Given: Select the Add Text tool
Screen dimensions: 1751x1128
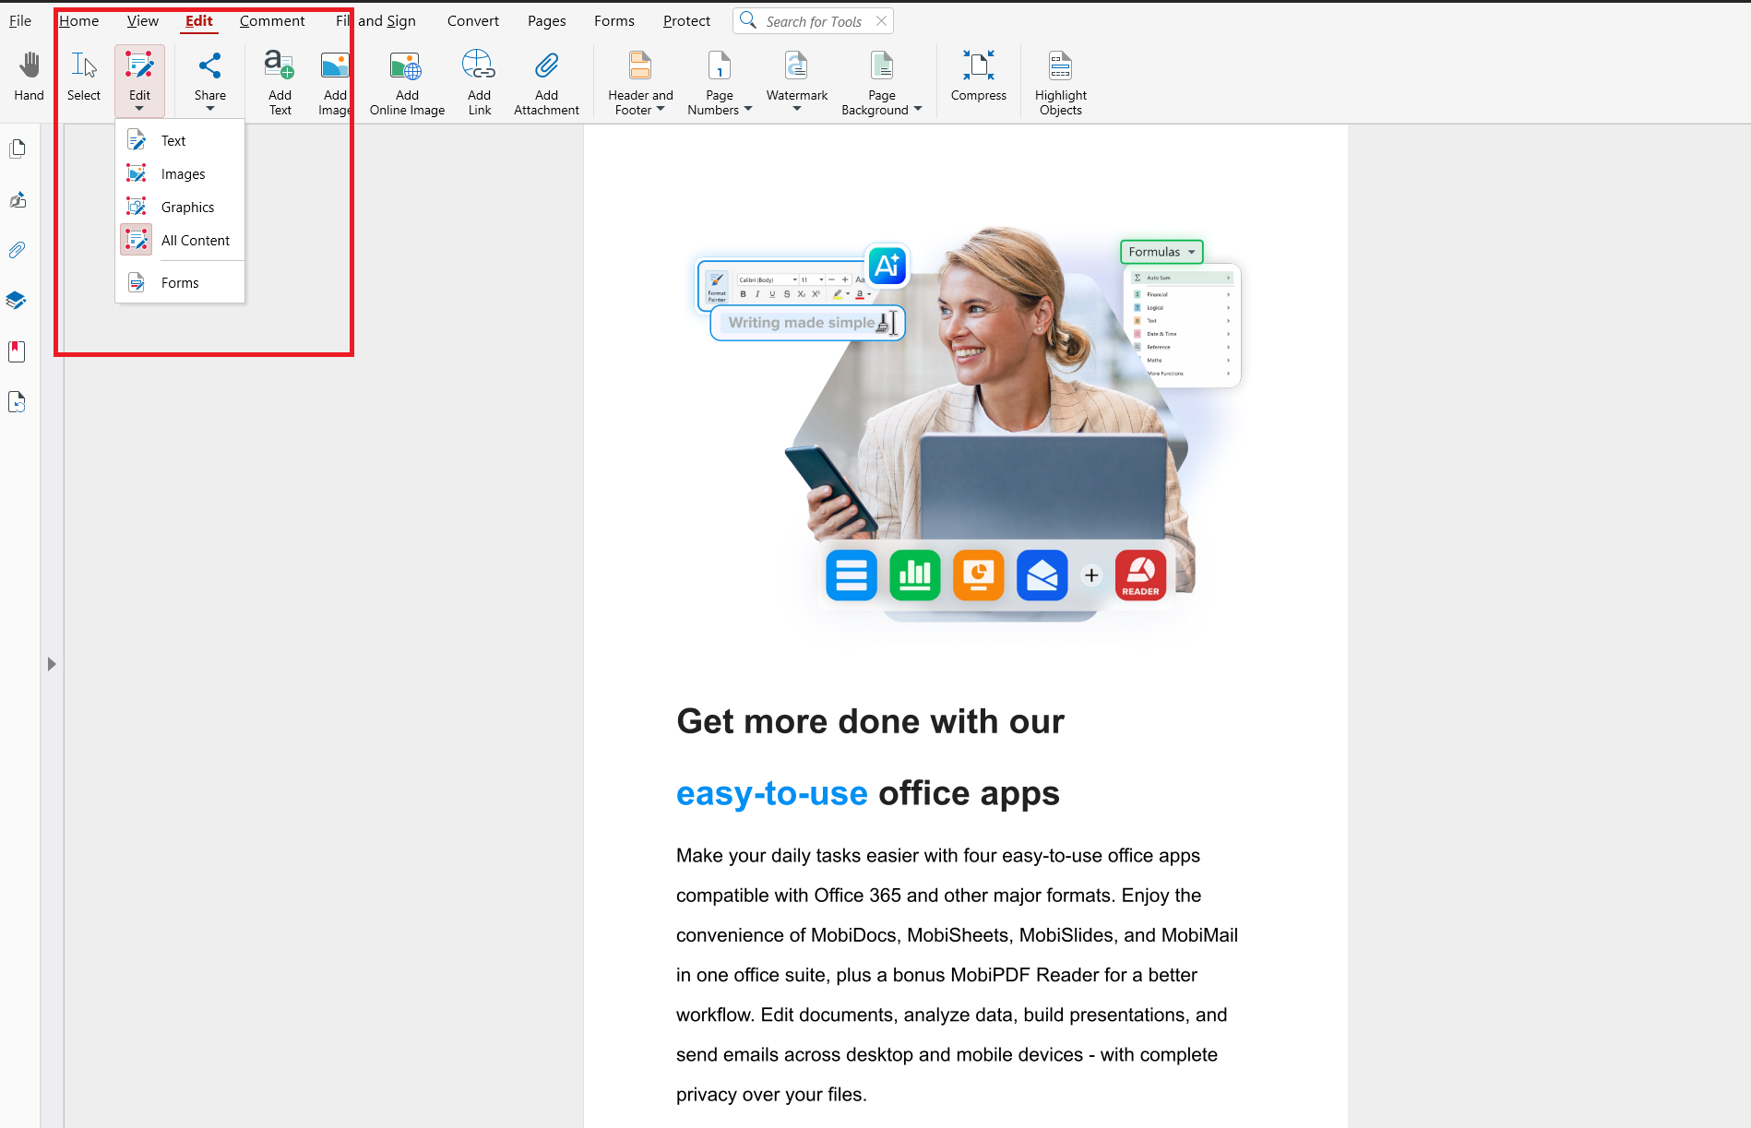Looking at the screenshot, I should pyautogui.click(x=279, y=80).
